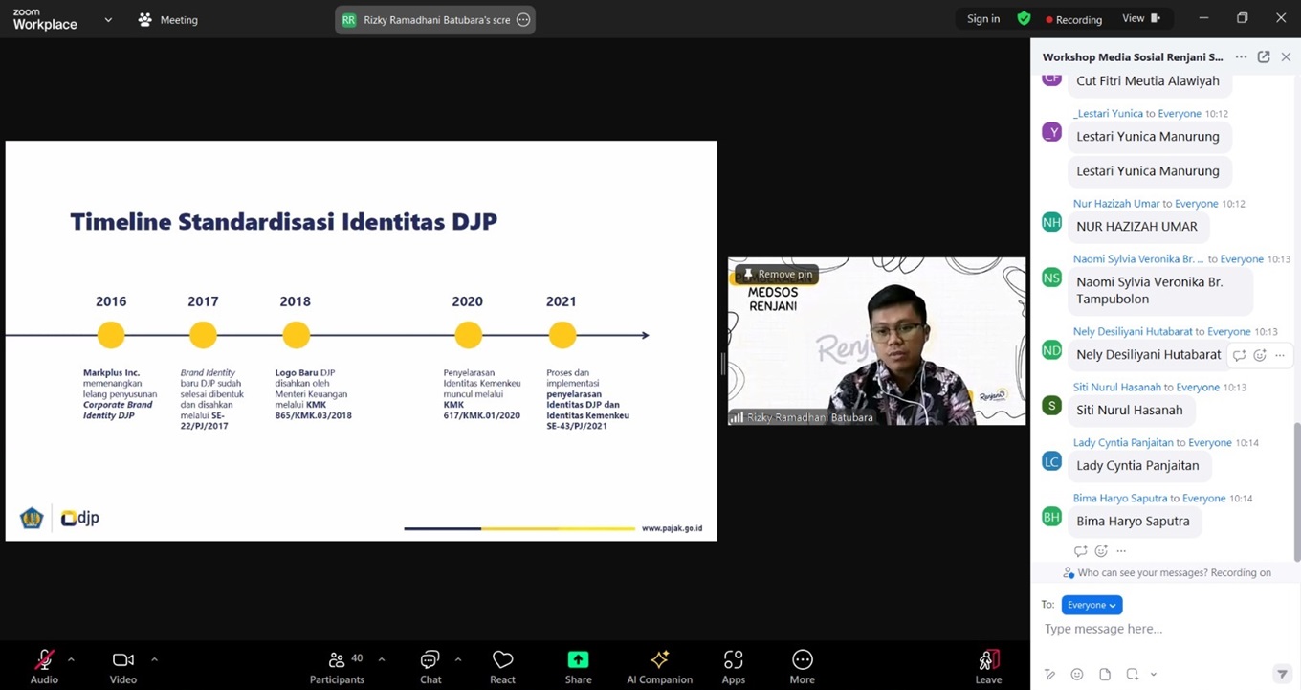
Task: Click the emoji icon in chat composer
Action: [1077, 674]
